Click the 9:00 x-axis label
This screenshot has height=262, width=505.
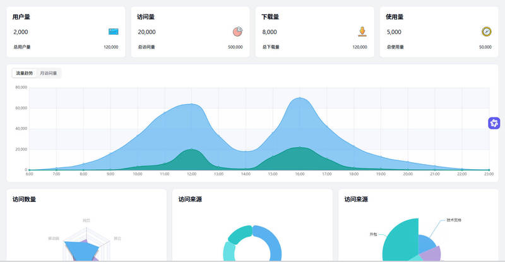pyautogui.click(x=110, y=174)
